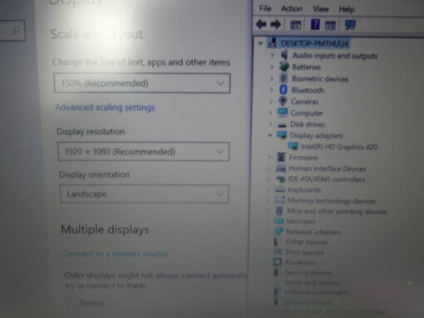Click the Forward arrow in Device Manager toolbar
This screenshot has height=318, width=424.
pyautogui.click(x=275, y=25)
